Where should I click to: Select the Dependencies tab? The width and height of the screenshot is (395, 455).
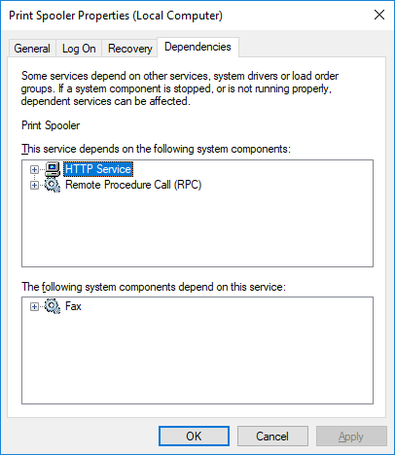[197, 47]
